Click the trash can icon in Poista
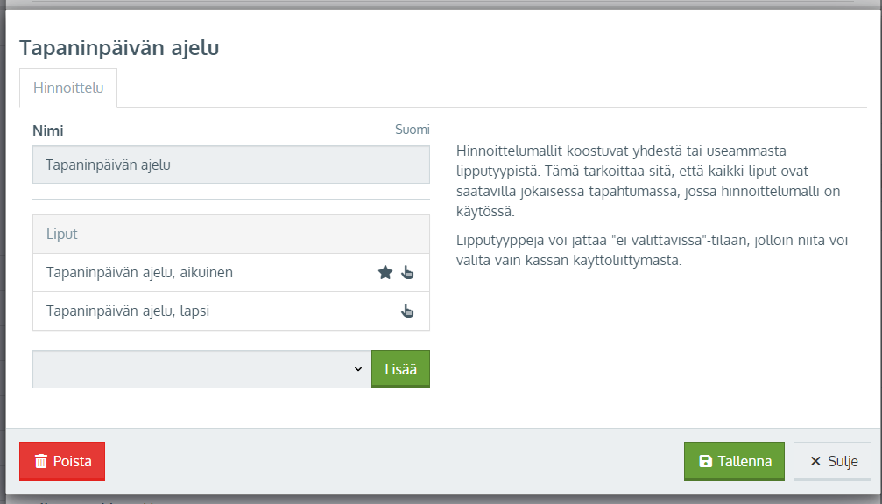This screenshot has height=504, width=882. [x=41, y=461]
